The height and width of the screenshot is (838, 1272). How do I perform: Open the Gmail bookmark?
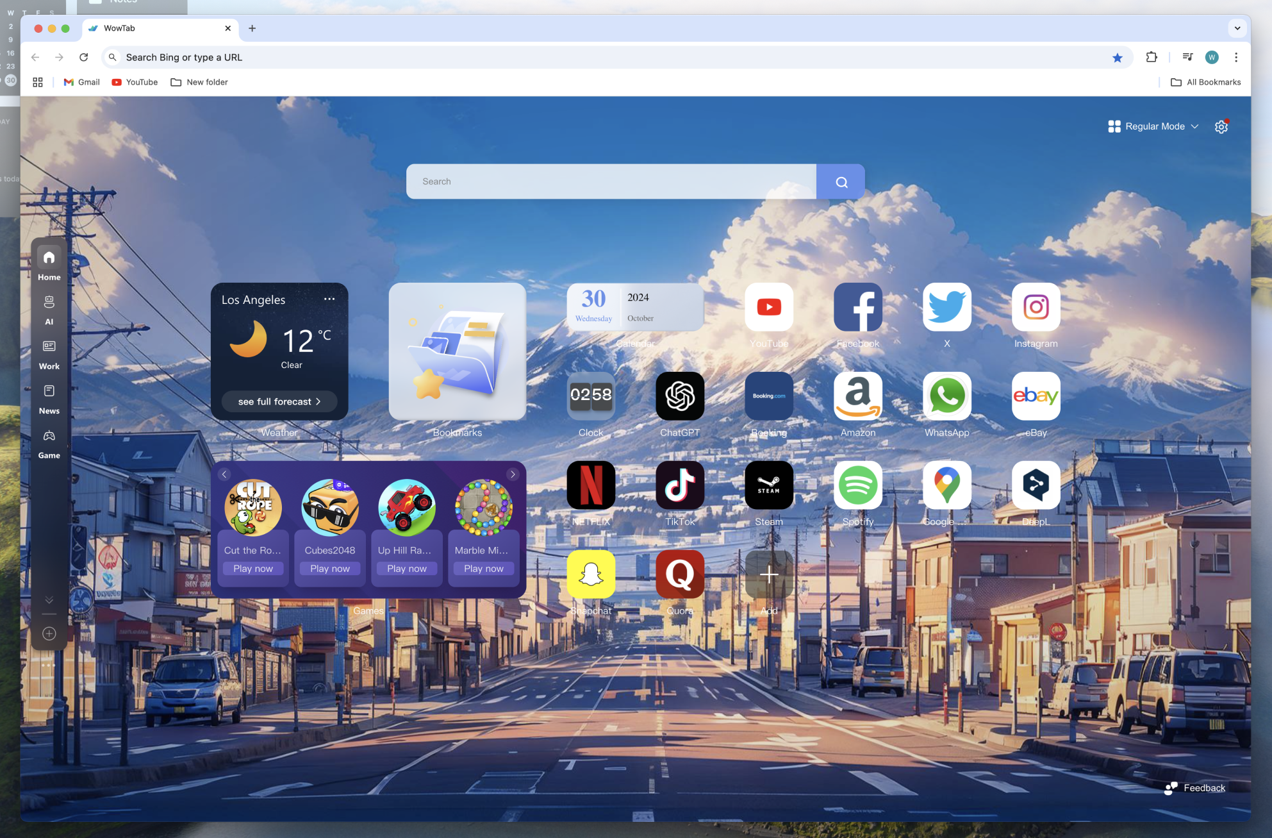point(82,82)
